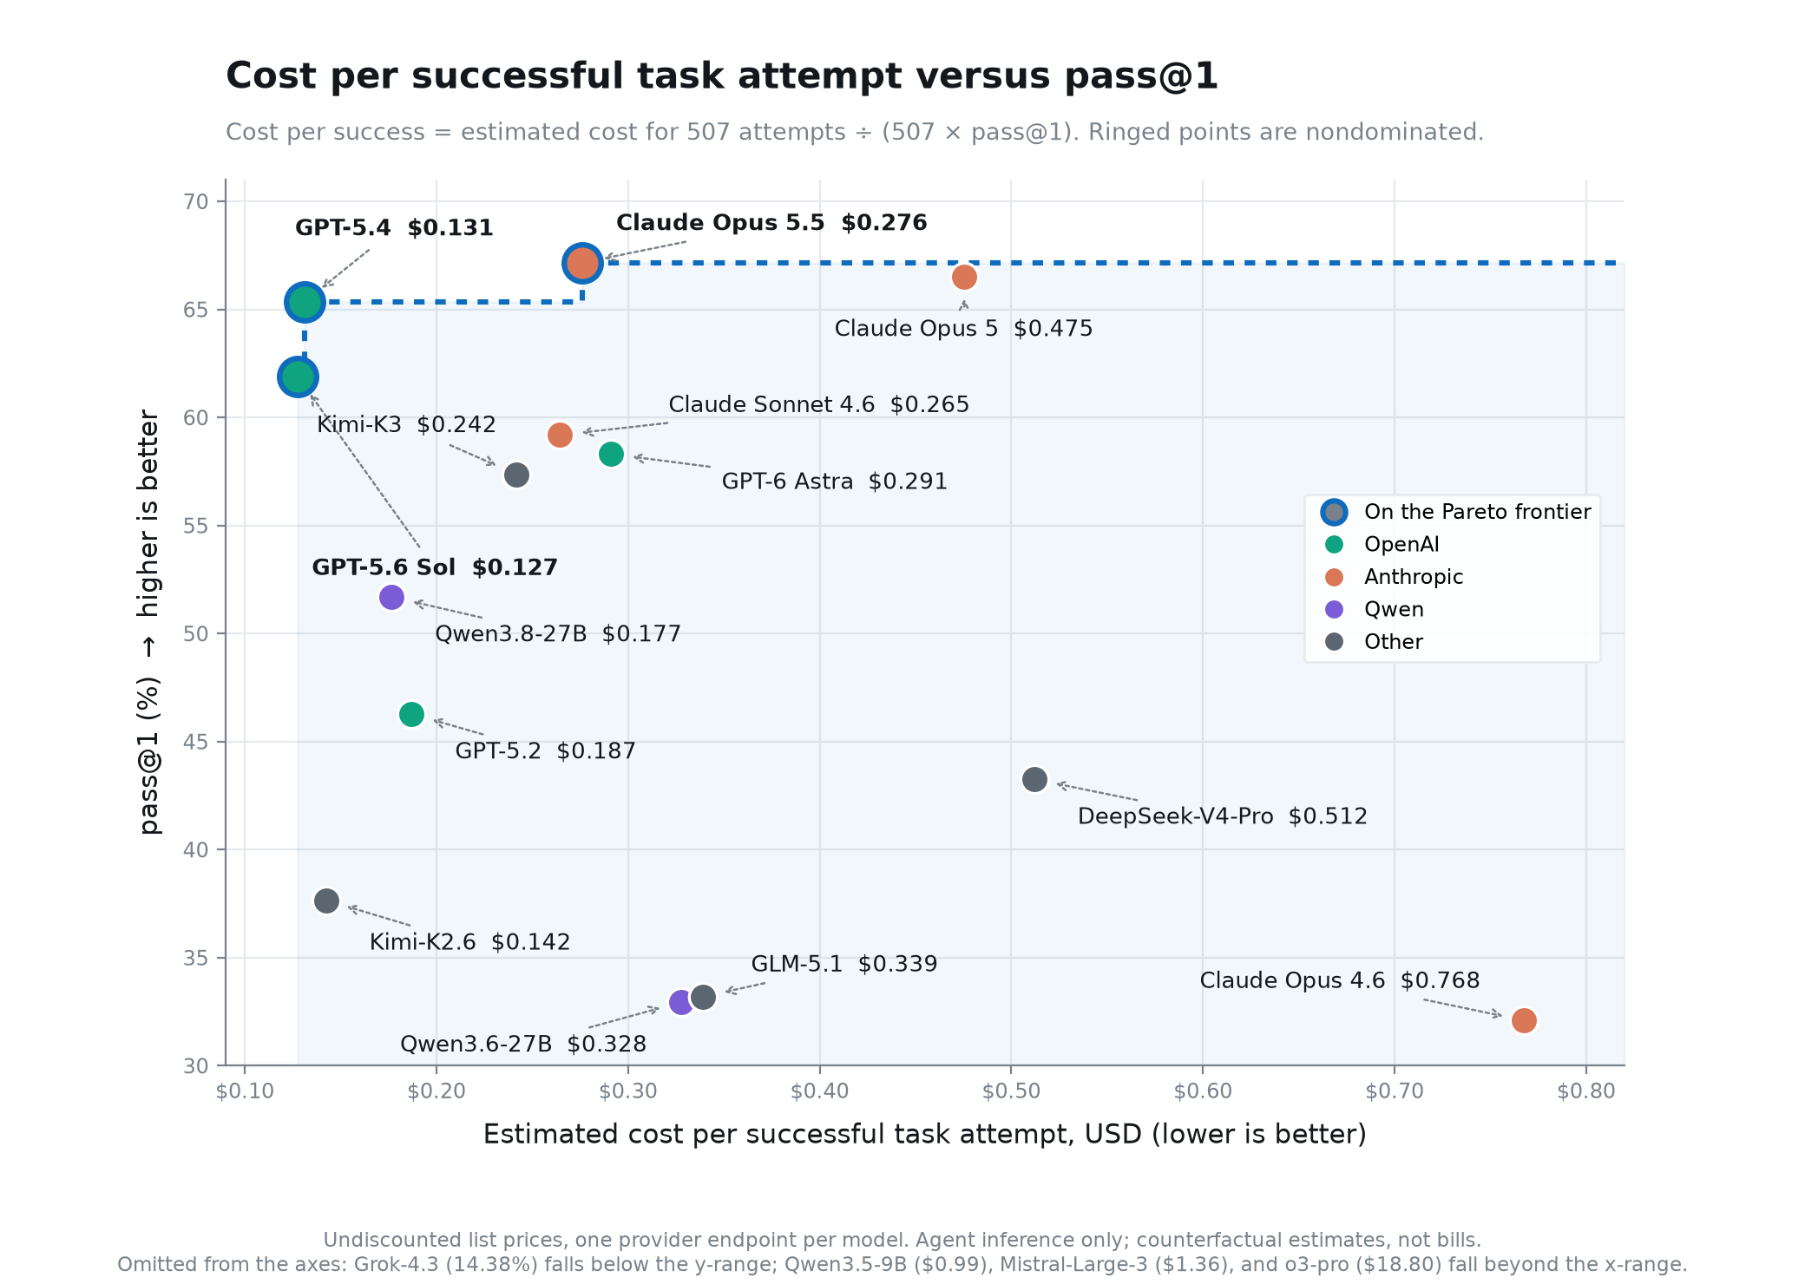Click the Claude Opus 5 data point
1805x1284 pixels.
(x=964, y=277)
